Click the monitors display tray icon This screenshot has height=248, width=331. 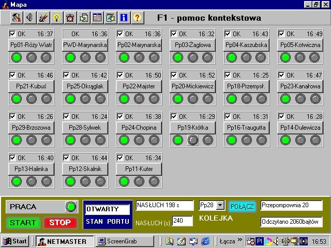point(294,241)
